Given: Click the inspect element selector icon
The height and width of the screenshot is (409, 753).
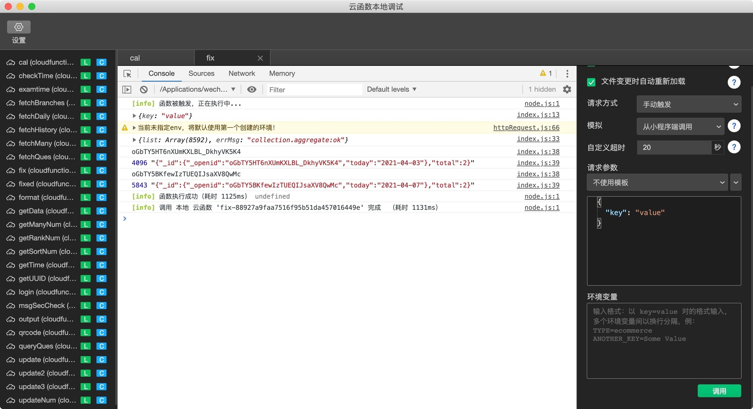Looking at the screenshot, I should (127, 73).
